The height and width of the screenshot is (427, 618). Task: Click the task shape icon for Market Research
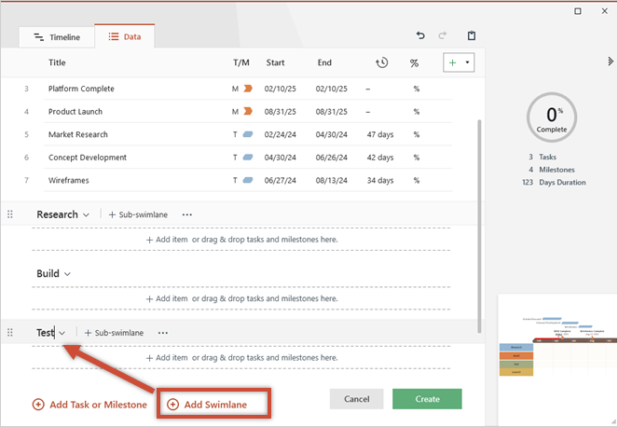248,134
